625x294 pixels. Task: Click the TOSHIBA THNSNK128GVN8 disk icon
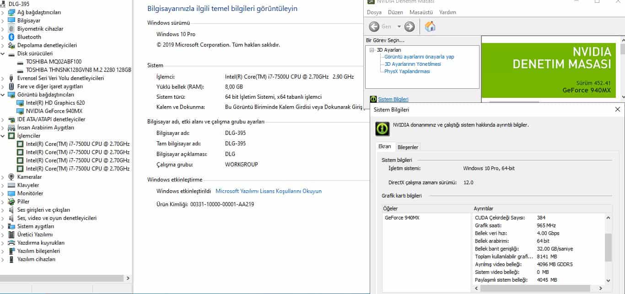(x=20, y=70)
